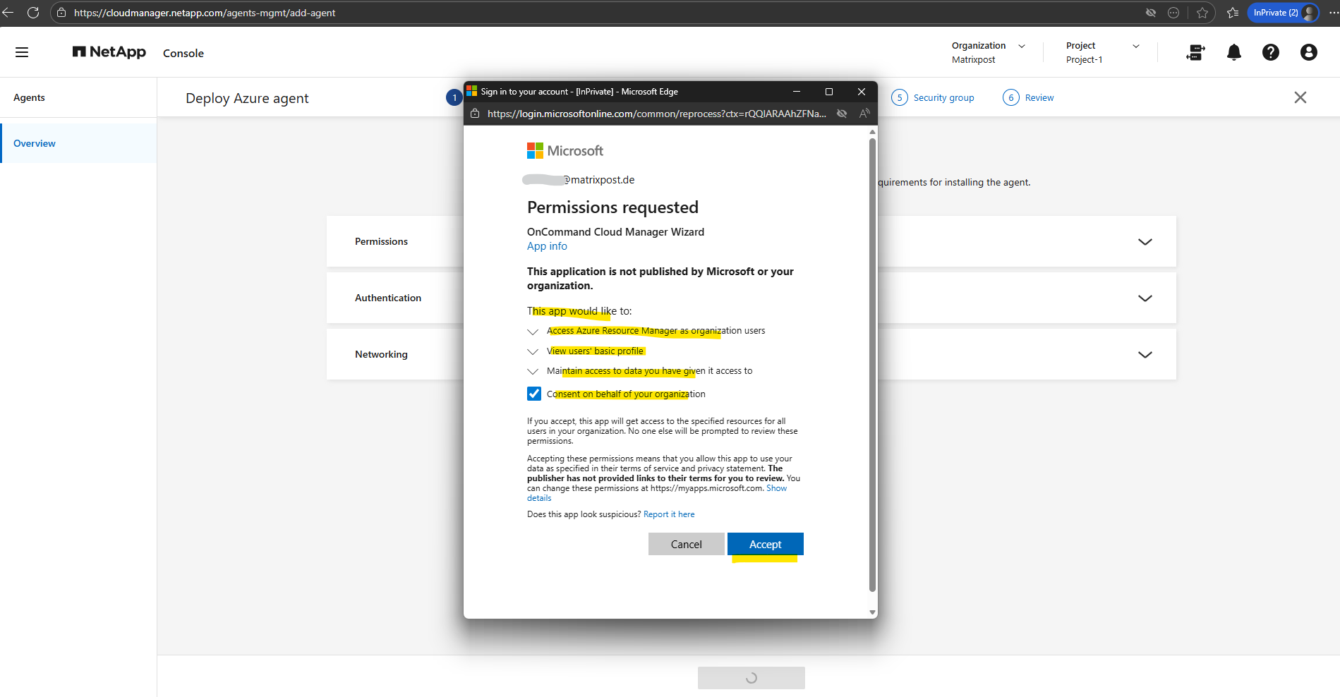Click Console next to NetApp logo
The height and width of the screenshot is (697, 1340).
tap(183, 53)
